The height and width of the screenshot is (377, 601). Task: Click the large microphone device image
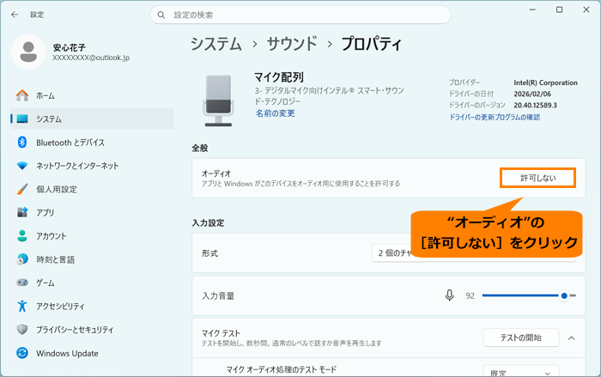(218, 100)
